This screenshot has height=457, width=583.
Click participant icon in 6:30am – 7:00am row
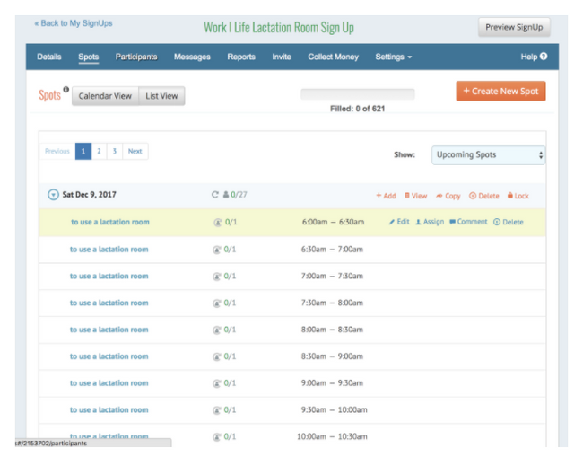point(217,250)
